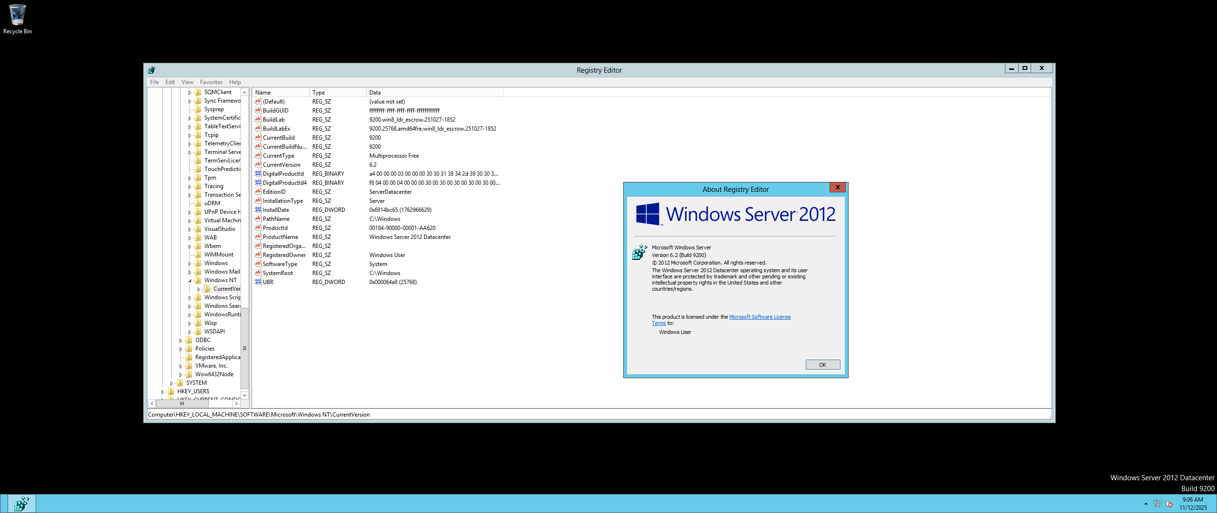Open the Edit menu
1217x513 pixels.
(x=170, y=82)
